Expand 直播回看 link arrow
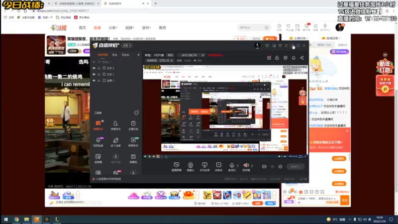 pos(339,38)
